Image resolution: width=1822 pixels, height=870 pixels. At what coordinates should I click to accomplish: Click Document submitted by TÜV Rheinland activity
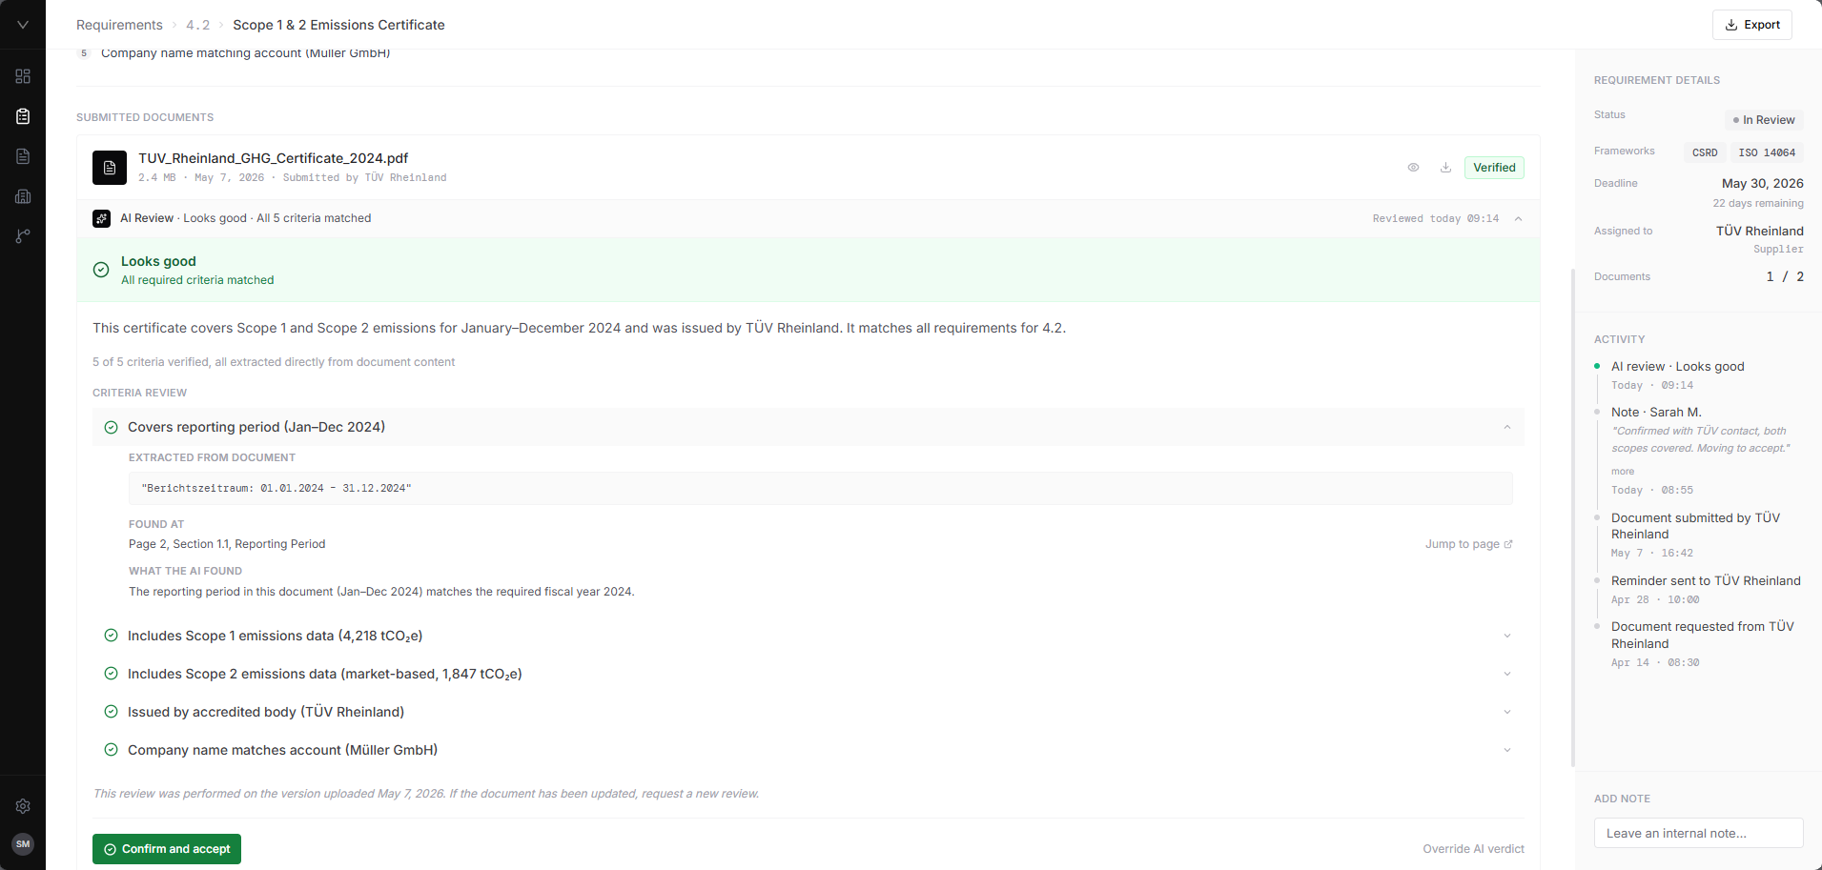(1695, 526)
